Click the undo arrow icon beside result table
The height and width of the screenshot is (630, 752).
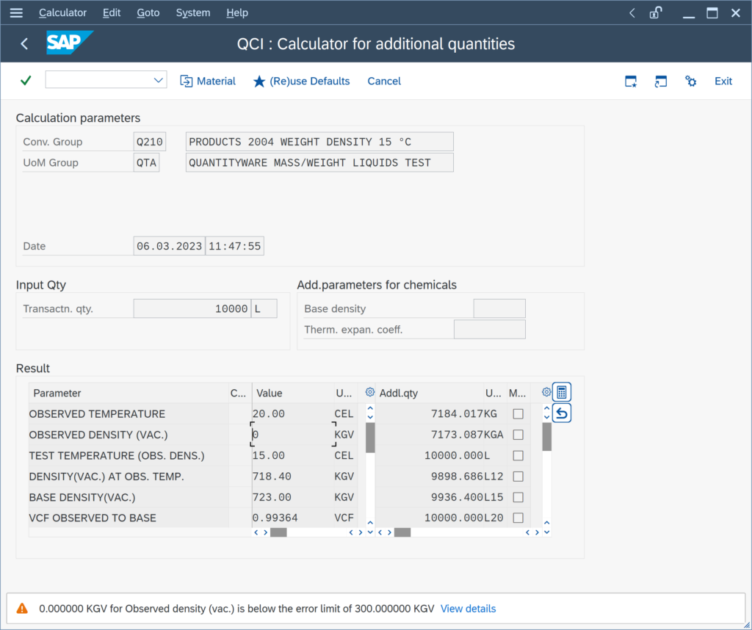pos(562,413)
